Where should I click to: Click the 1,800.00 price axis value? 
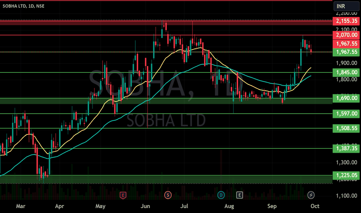tap(347, 79)
